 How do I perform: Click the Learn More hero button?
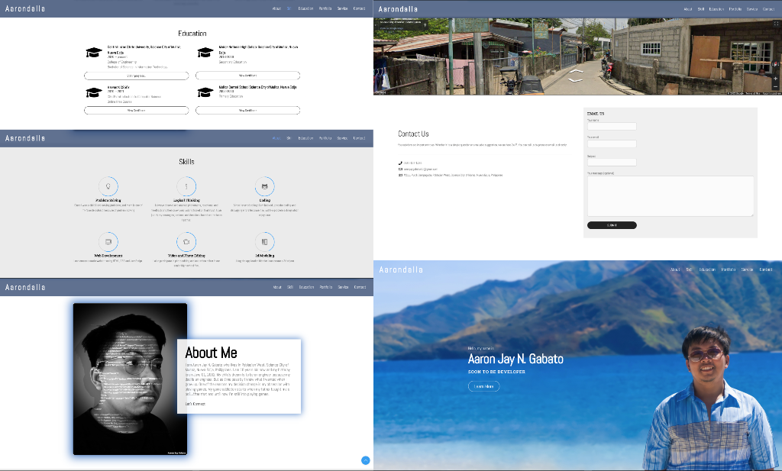pyautogui.click(x=483, y=386)
